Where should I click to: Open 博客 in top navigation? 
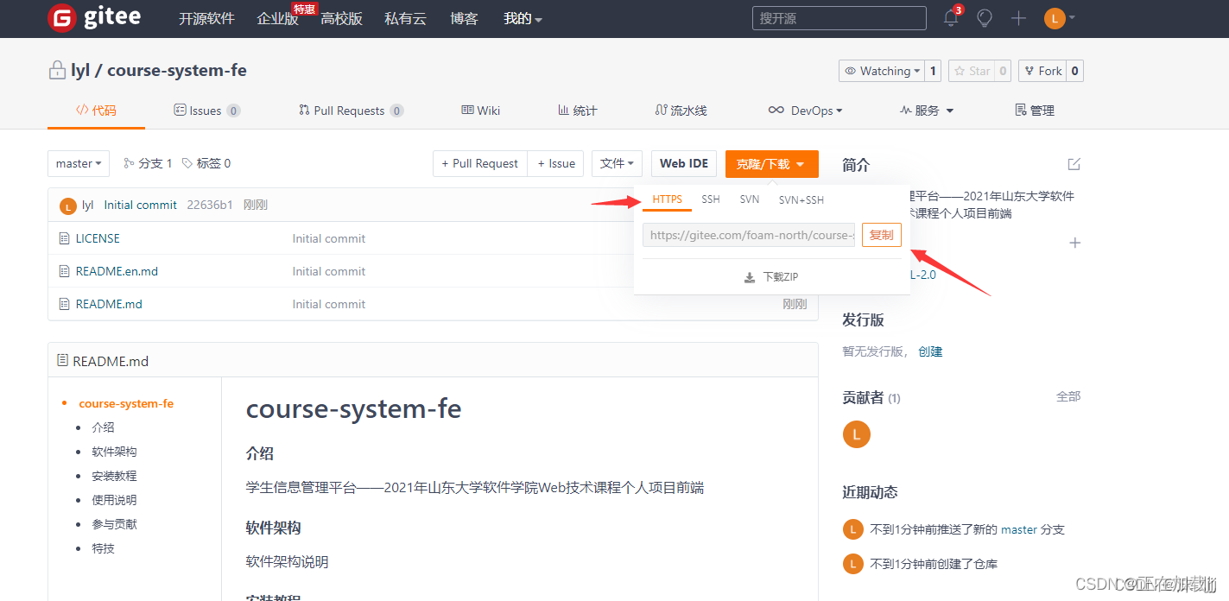465,18
